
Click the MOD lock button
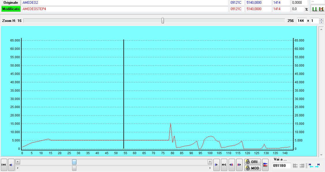click(252, 168)
